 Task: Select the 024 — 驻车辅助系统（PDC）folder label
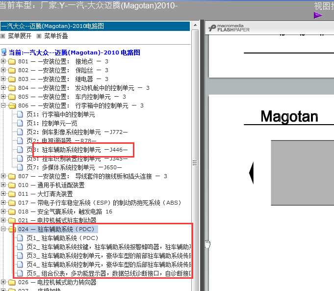57,229
